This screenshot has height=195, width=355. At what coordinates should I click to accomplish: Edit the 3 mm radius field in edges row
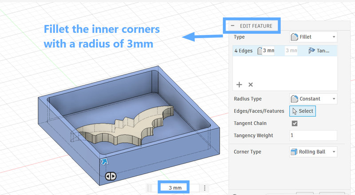click(x=268, y=51)
